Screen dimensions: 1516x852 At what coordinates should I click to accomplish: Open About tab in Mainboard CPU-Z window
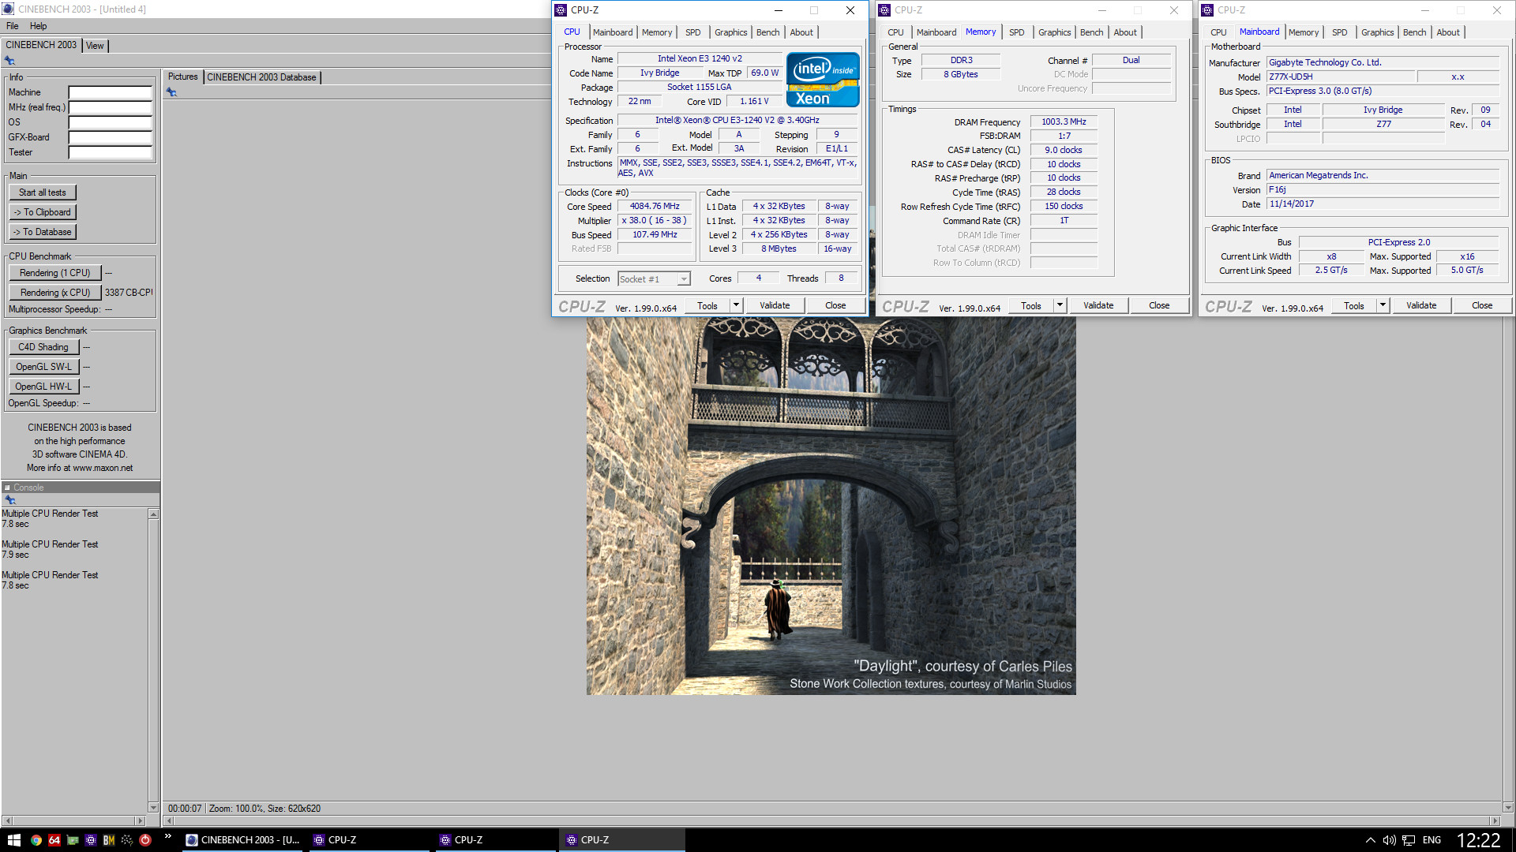[1448, 32]
